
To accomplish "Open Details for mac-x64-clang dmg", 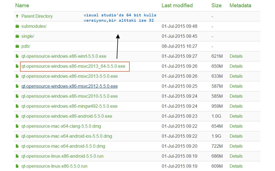I will click(x=236, y=126).
